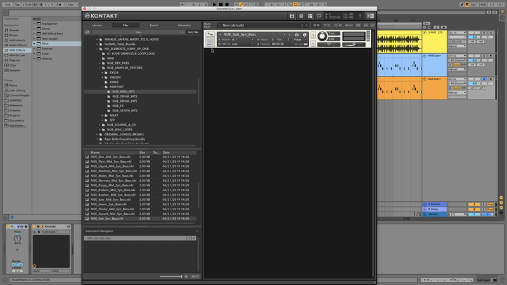The image size is (507, 285).
Task: Switch to Libraries tab in Kontakt
Action: (97, 25)
